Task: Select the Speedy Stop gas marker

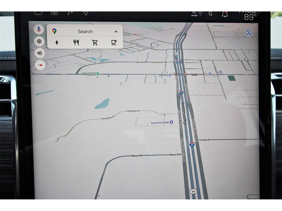Action: [169, 75]
